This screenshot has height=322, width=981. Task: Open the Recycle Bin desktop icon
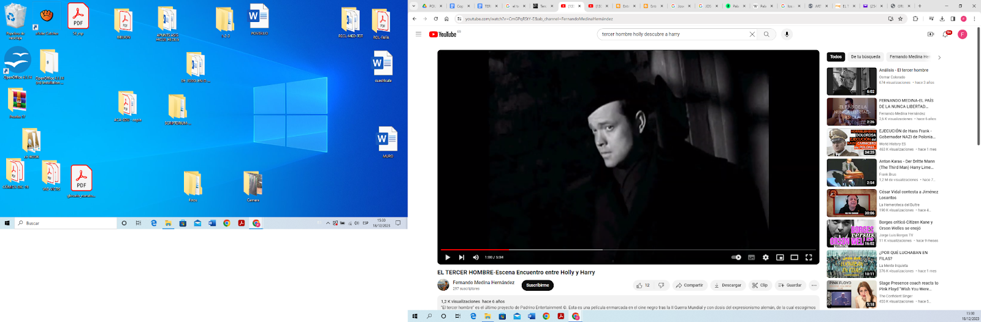coord(15,21)
